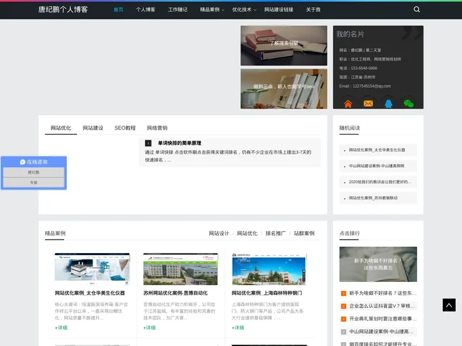Screen dimensions: 462x346
Task: Click the phone number 153-6548-0866
Action: (x=364, y=69)
